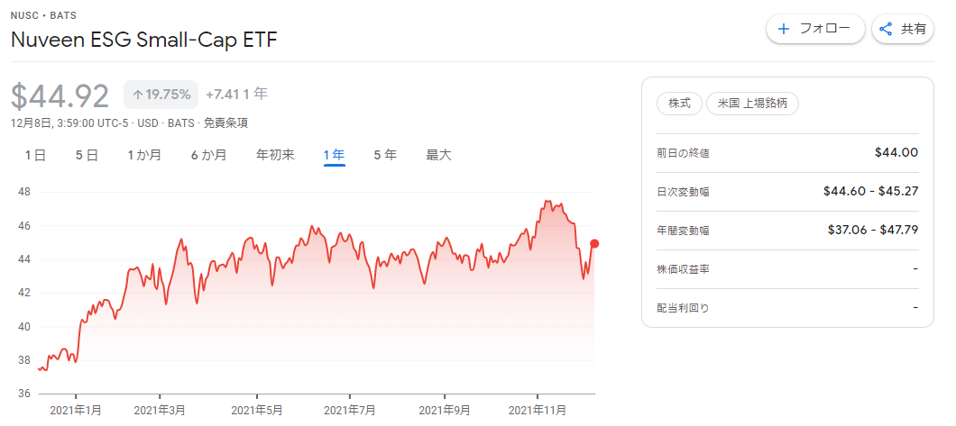Click the 19.75% change badge

(x=161, y=95)
